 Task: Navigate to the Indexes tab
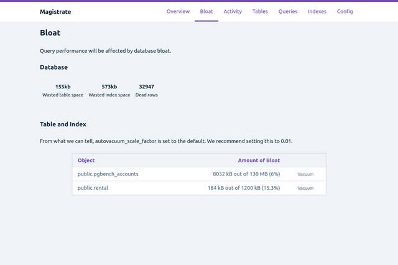(317, 11)
